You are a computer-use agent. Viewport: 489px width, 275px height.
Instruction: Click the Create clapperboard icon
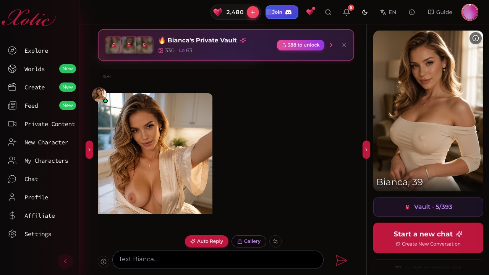coord(12,87)
